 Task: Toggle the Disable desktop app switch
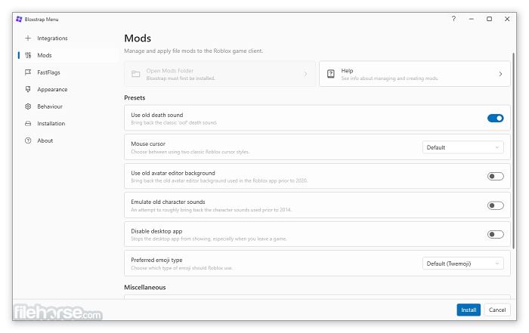coord(495,234)
